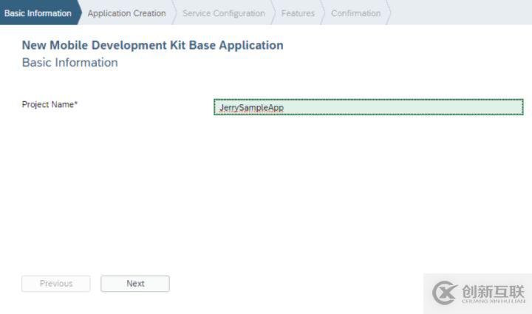Select the Confirmation wizard step
Screen dimensions: 532x314
point(355,13)
